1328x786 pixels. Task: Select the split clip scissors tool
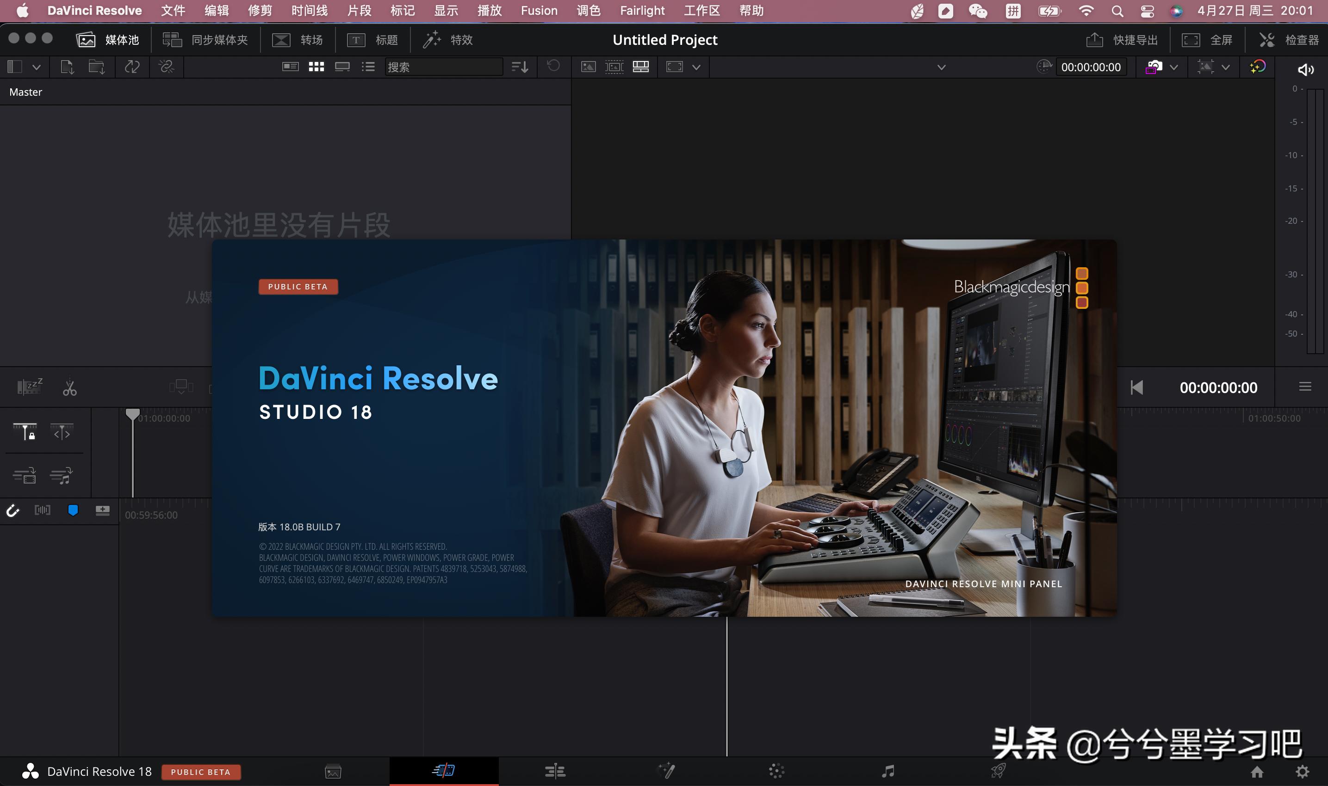[69, 388]
